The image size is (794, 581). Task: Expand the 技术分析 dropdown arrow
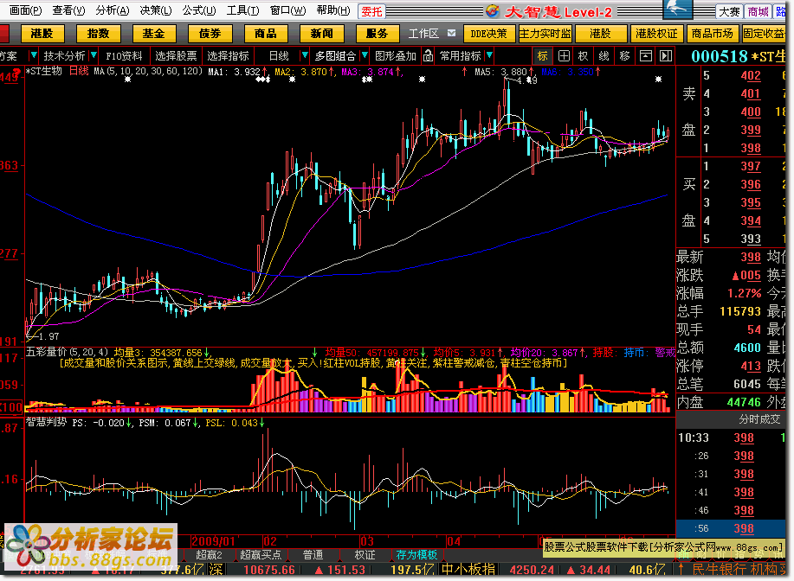[94, 55]
